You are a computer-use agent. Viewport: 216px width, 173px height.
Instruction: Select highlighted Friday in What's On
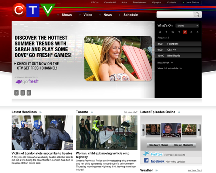pos(185,32)
